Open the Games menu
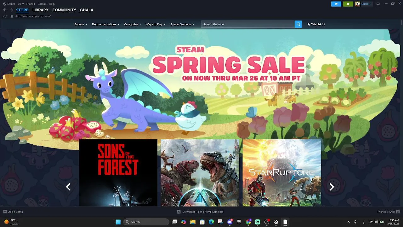Image resolution: width=403 pixels, height=227 pixels. pos(42,4)
